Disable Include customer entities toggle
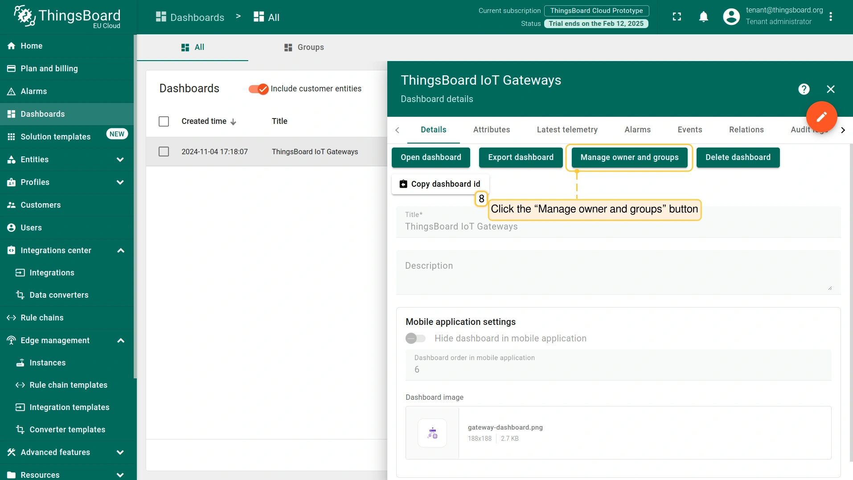853x480 pixels. (x=258, y=89)
